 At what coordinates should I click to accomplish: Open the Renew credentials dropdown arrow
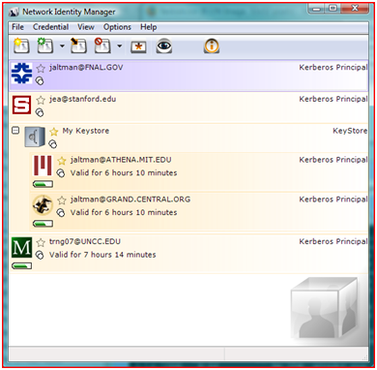[x=62, y=46]
